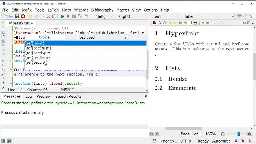The image size is (256, 144).
Task: Click the single green Compile arrow
Action: click(68, 16)
